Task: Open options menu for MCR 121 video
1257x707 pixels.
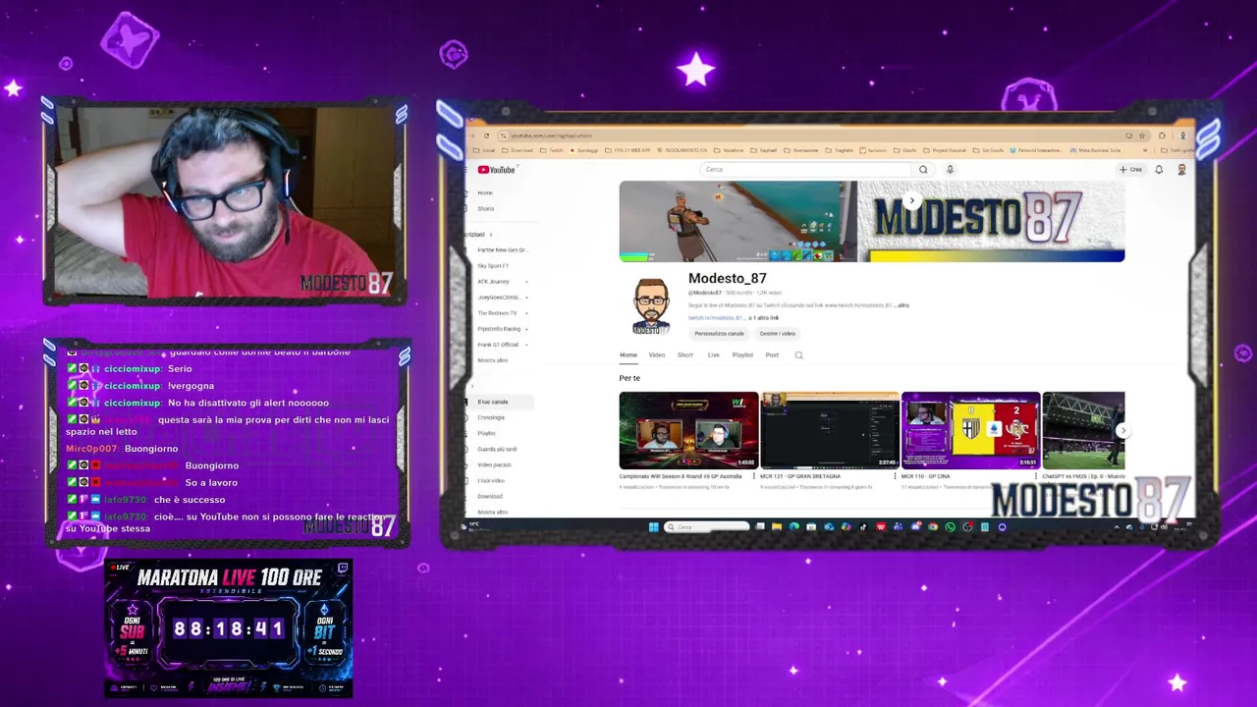Action: point(895,476)
